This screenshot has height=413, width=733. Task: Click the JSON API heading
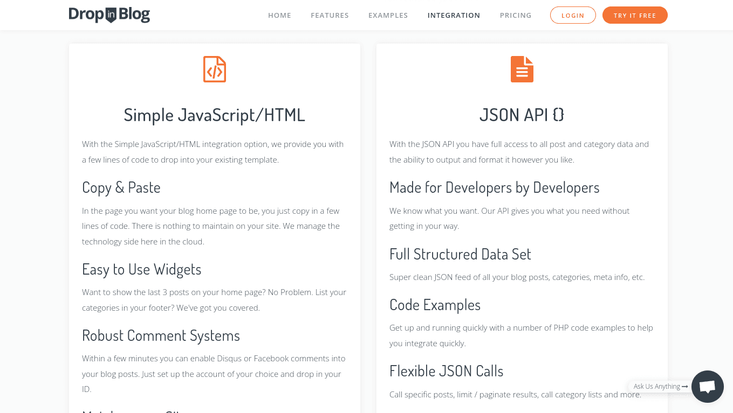[522, 115]
